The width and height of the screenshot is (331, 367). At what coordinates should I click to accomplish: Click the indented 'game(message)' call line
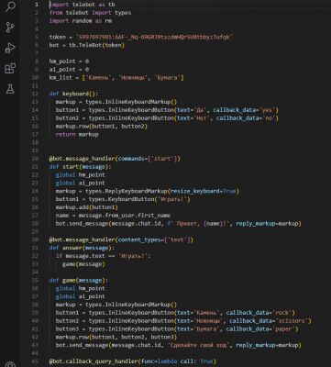pos(83,264)
